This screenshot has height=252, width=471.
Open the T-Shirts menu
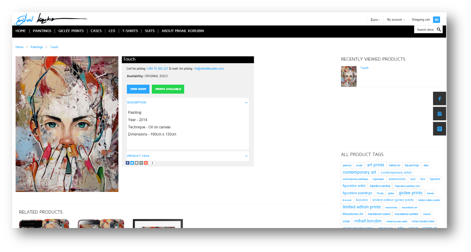click(x=130, y=31)
